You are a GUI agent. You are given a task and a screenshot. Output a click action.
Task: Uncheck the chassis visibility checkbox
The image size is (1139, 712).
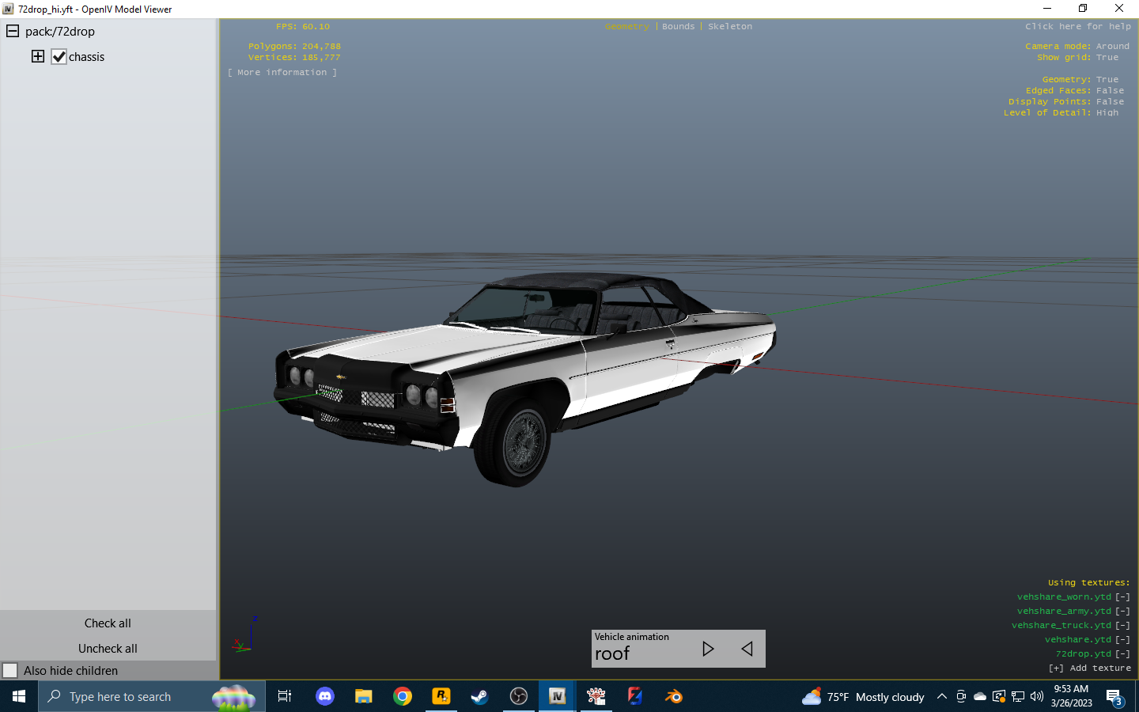click(59, 56)
